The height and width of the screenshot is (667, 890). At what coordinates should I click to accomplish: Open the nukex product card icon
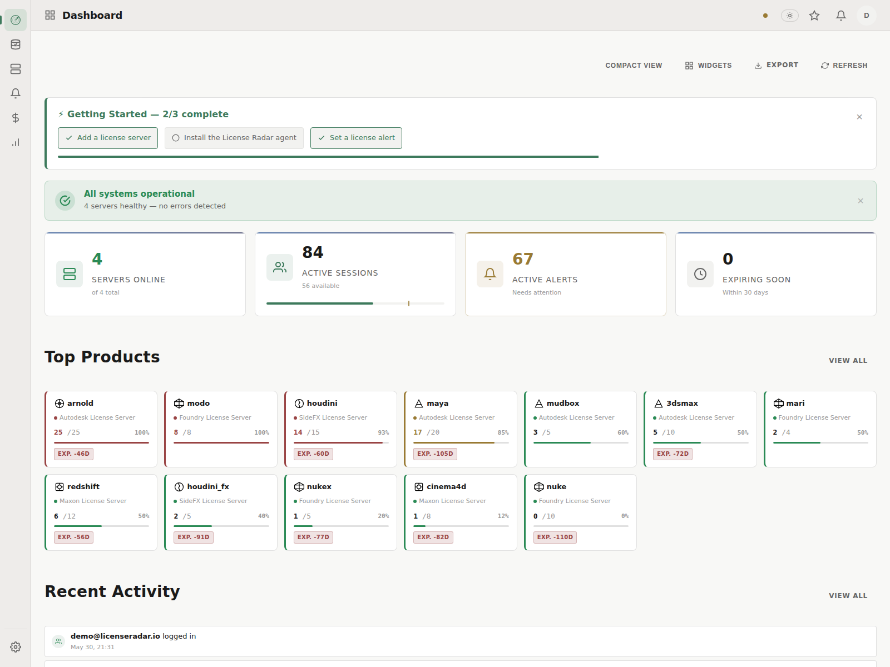pyautogui.click(x=299, y=487)
